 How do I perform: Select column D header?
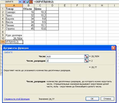tap(52, 6)
